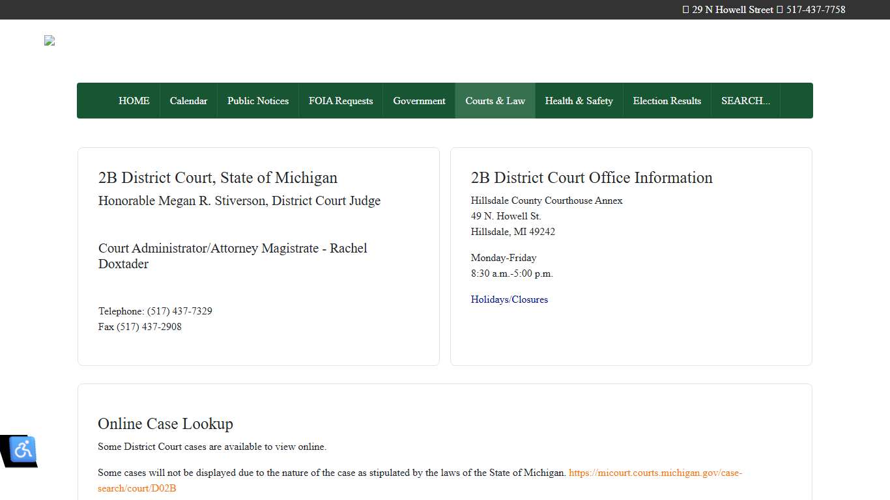Viewport: 890px width, 500px height.
Task: Click the broken site logo image
Action: (49, 40)
